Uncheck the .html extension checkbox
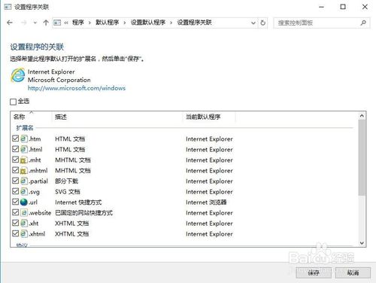Screen dimensions: 376x283 pyautogui.click(x=15, y=149)
